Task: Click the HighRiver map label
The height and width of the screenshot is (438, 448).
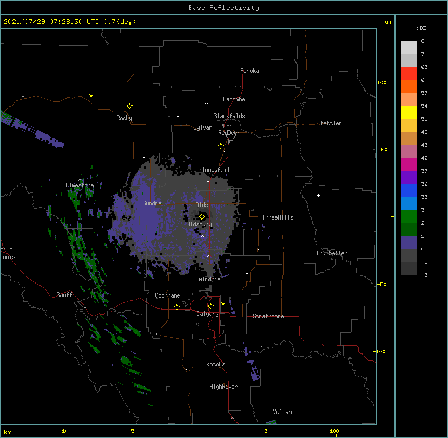Action: click(223, 387)
